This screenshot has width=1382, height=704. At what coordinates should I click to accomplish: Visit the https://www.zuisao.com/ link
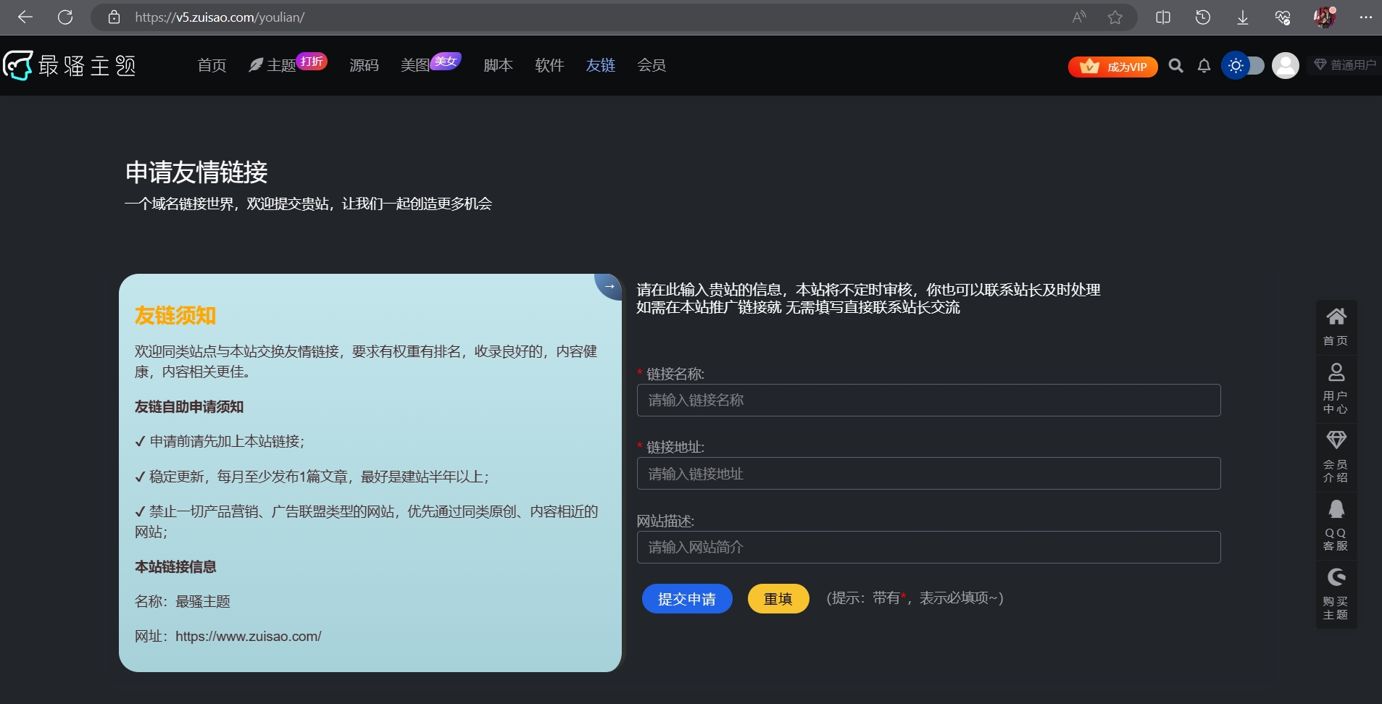(x=248, y=636)
